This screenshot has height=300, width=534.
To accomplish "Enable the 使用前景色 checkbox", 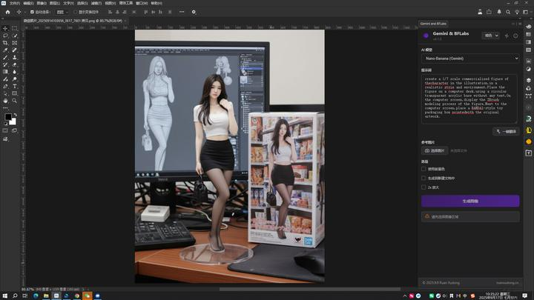I will 424,169.
